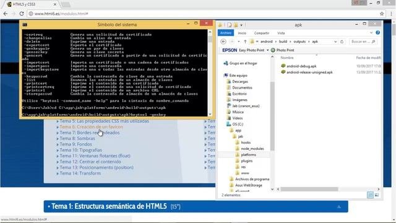Switch to details view icon in Explorer status bar

tap(370, 195)
